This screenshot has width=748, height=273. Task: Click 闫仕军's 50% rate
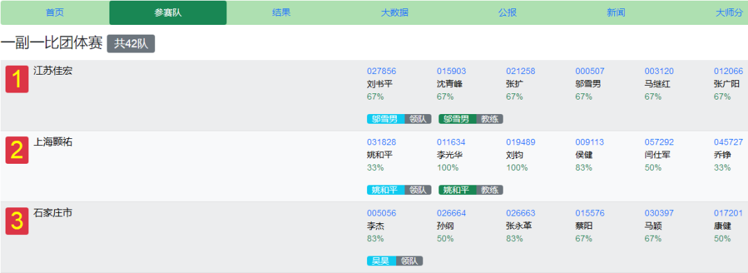pos(653,168)
